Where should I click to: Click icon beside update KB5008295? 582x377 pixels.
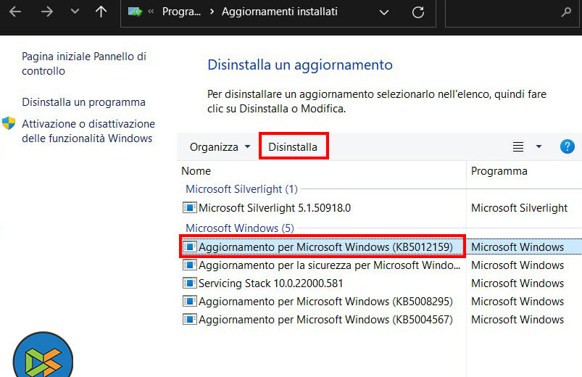[190, 301]
